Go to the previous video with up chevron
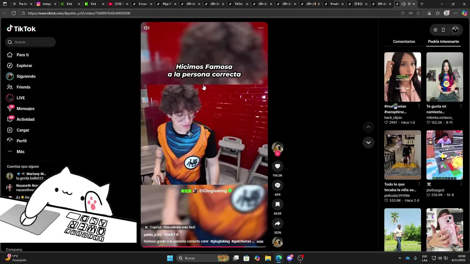 click(368, 127)
